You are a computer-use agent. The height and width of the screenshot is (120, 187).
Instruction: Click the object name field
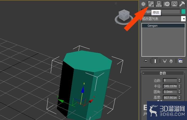click(161, 12)
